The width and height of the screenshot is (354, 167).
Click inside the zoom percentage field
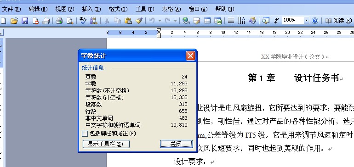click(x=293, y=21)
